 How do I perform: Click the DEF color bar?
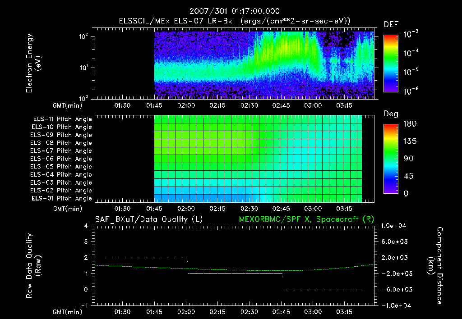[391, 64]
